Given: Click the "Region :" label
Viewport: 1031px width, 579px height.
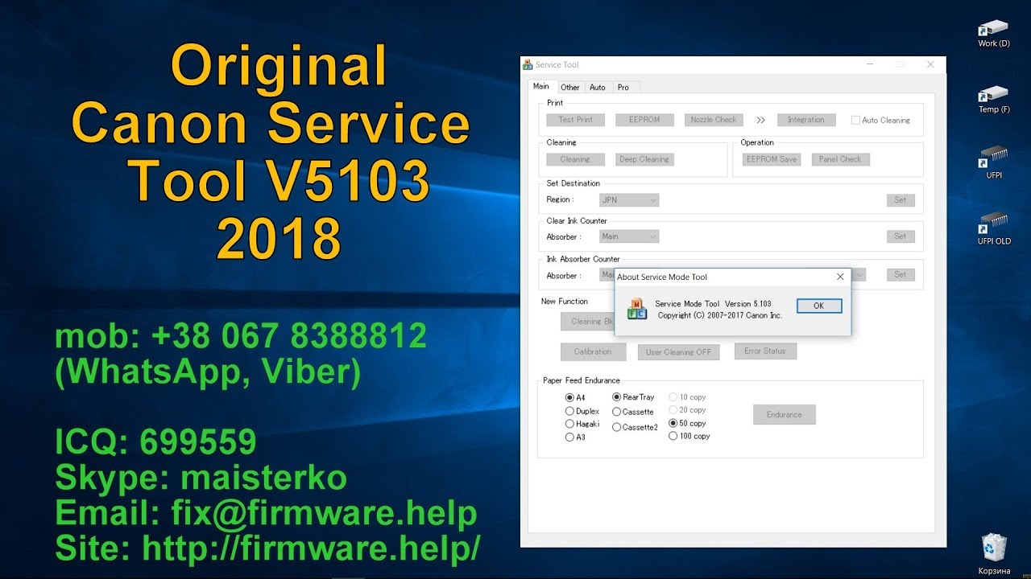Looking at the screenshot, I should click(x=561, y=199).
